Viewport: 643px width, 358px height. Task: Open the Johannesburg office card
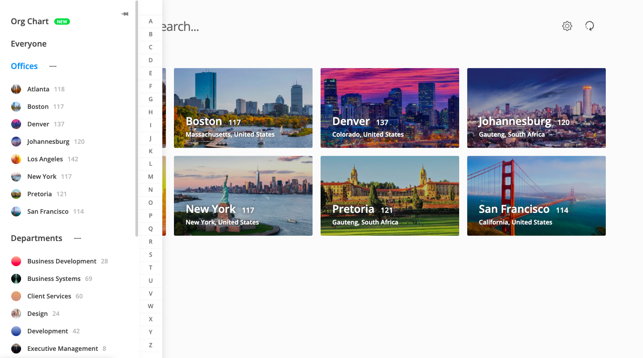click(536, 108)
